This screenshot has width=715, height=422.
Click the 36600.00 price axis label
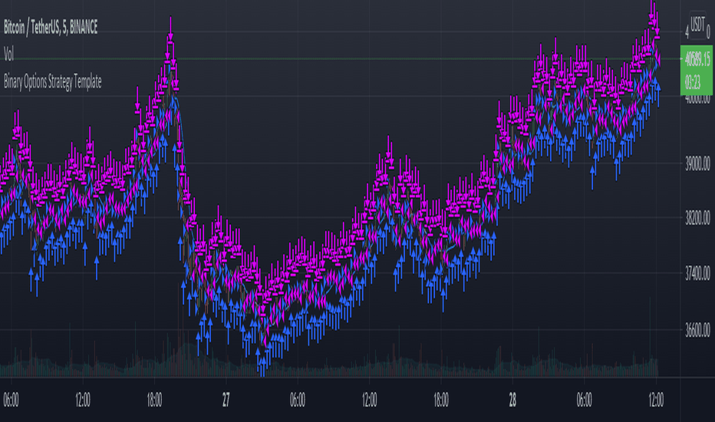tap(697, 329)
